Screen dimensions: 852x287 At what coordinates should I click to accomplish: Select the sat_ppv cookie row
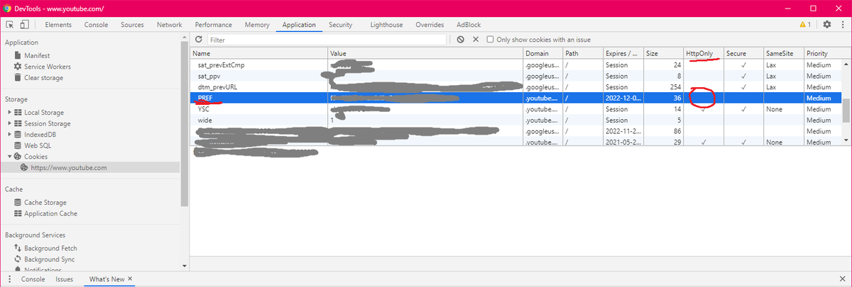pyautogui.click(x=516, y=76)
